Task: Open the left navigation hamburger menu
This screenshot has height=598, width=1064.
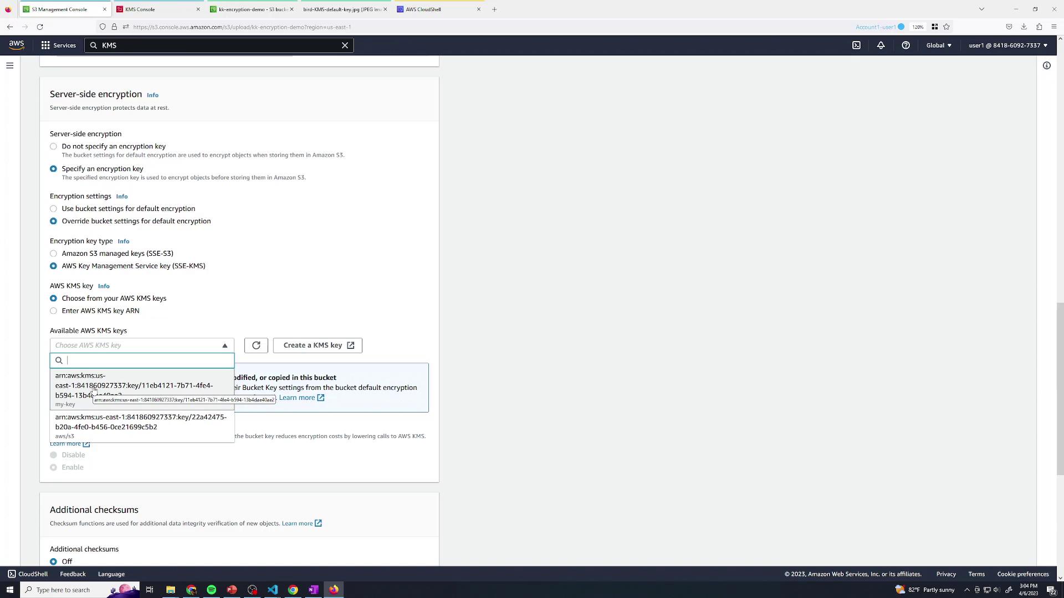Action: coord(9,65)
